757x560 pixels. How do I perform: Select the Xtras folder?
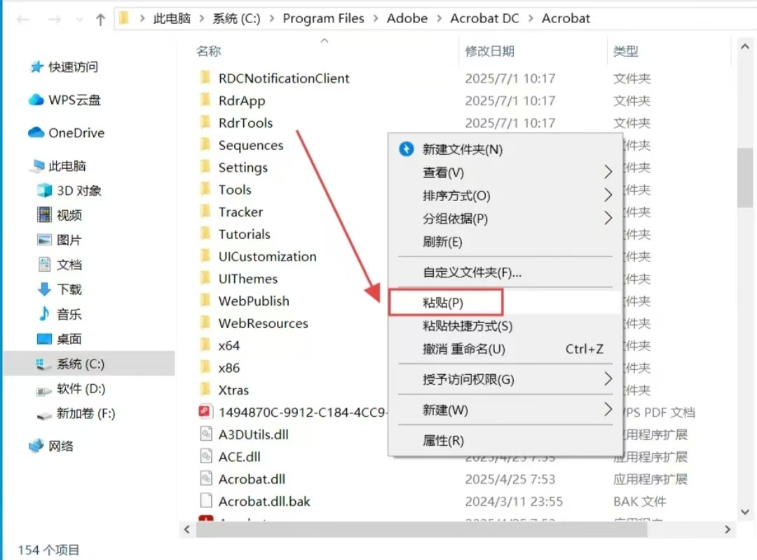(x=233, y=390)
